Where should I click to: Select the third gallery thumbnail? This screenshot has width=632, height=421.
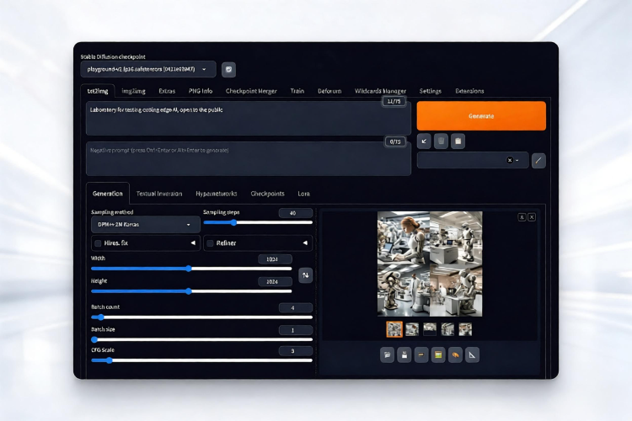[x=430, y=329]
